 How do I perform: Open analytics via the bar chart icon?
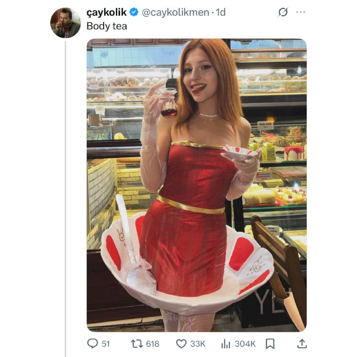click(226, 344)
